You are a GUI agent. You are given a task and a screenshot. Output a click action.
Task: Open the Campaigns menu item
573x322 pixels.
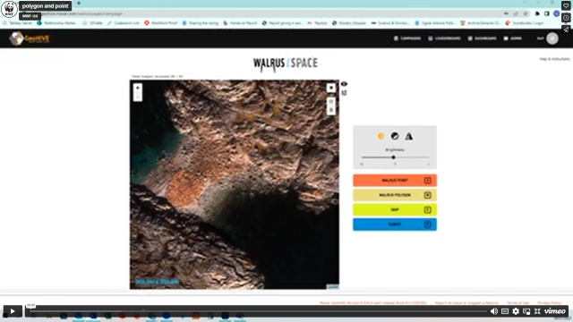(407, 38)
